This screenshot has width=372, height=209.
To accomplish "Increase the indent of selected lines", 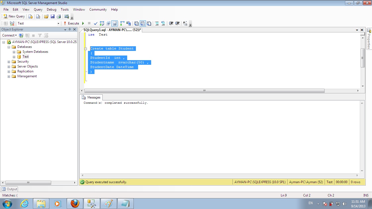I will pos(177,23).
